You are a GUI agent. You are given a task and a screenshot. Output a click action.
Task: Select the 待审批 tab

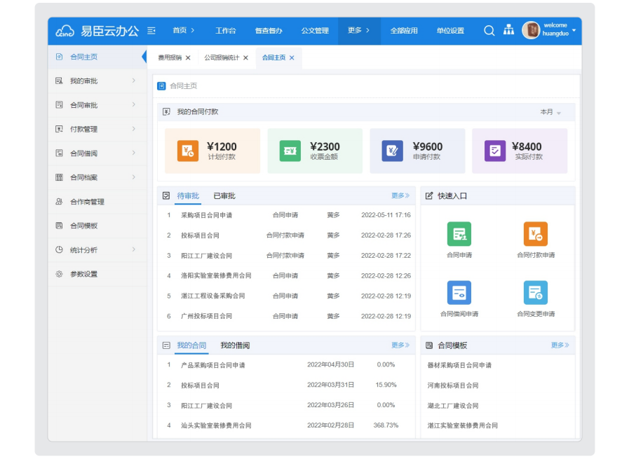(x=188, y=196)
